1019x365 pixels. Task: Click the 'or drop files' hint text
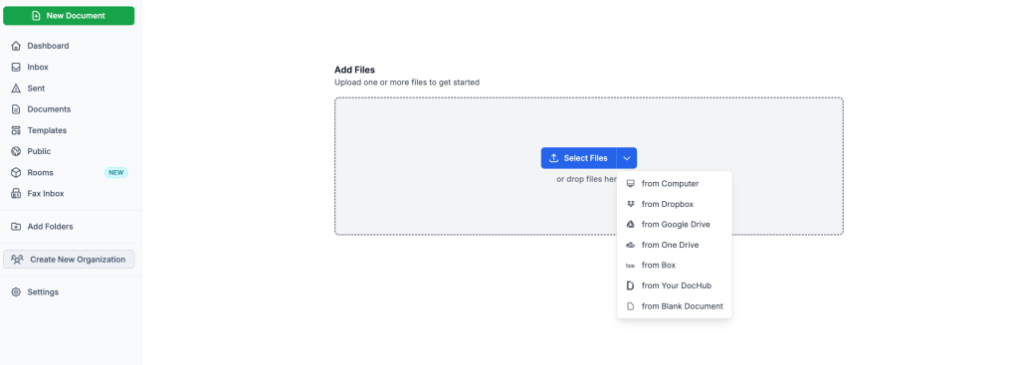(x=587, y=179)
